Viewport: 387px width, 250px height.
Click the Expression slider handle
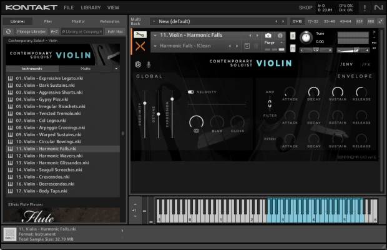172,98
